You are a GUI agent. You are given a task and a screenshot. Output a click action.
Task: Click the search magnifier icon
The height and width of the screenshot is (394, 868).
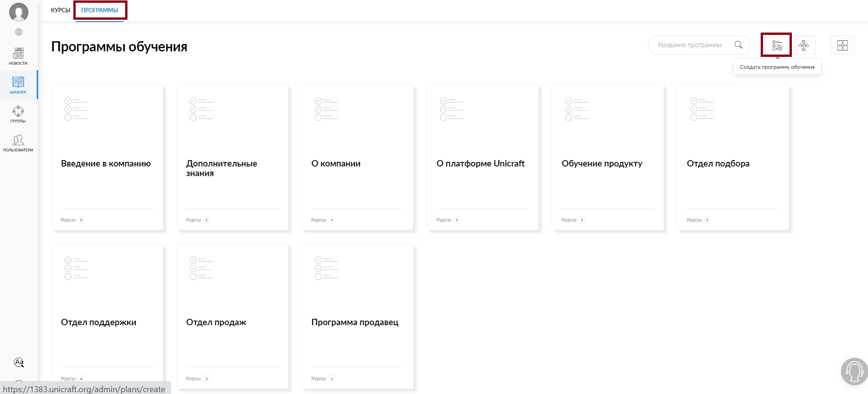pos(738,44)
